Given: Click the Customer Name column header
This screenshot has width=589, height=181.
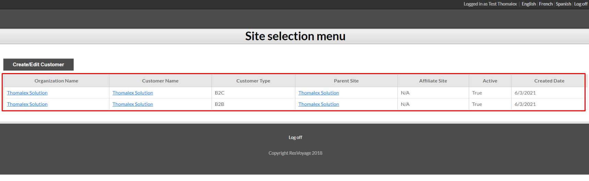Looking at the screenshot, I should (x=160, y=81).
